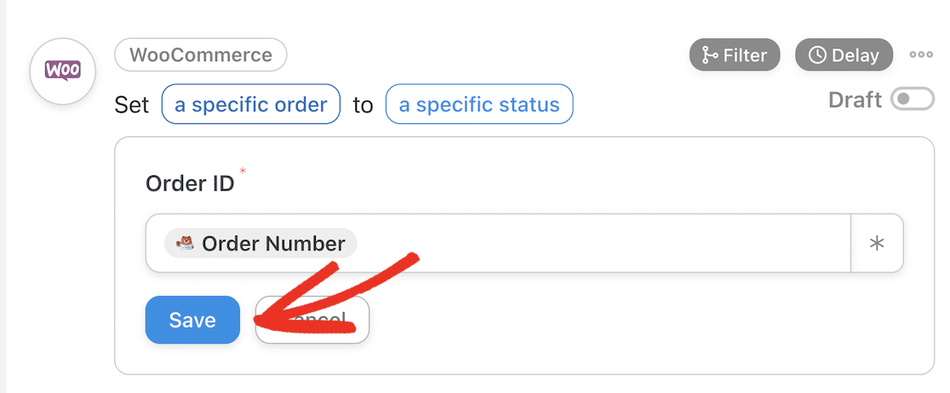Click the Order ID field label
Screen dimensions: 950x393
pyautogui.click(x=190, y=183)
